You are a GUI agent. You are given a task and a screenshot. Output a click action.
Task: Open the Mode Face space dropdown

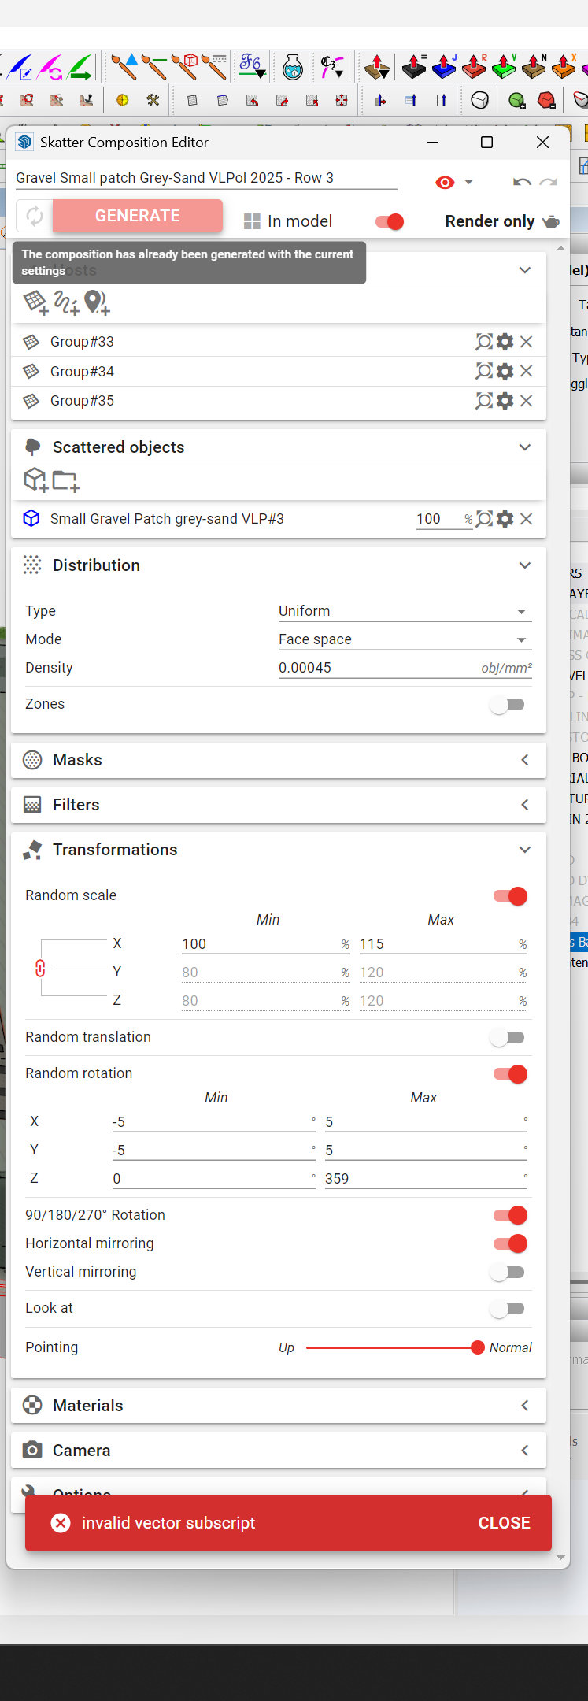point(405,640)
